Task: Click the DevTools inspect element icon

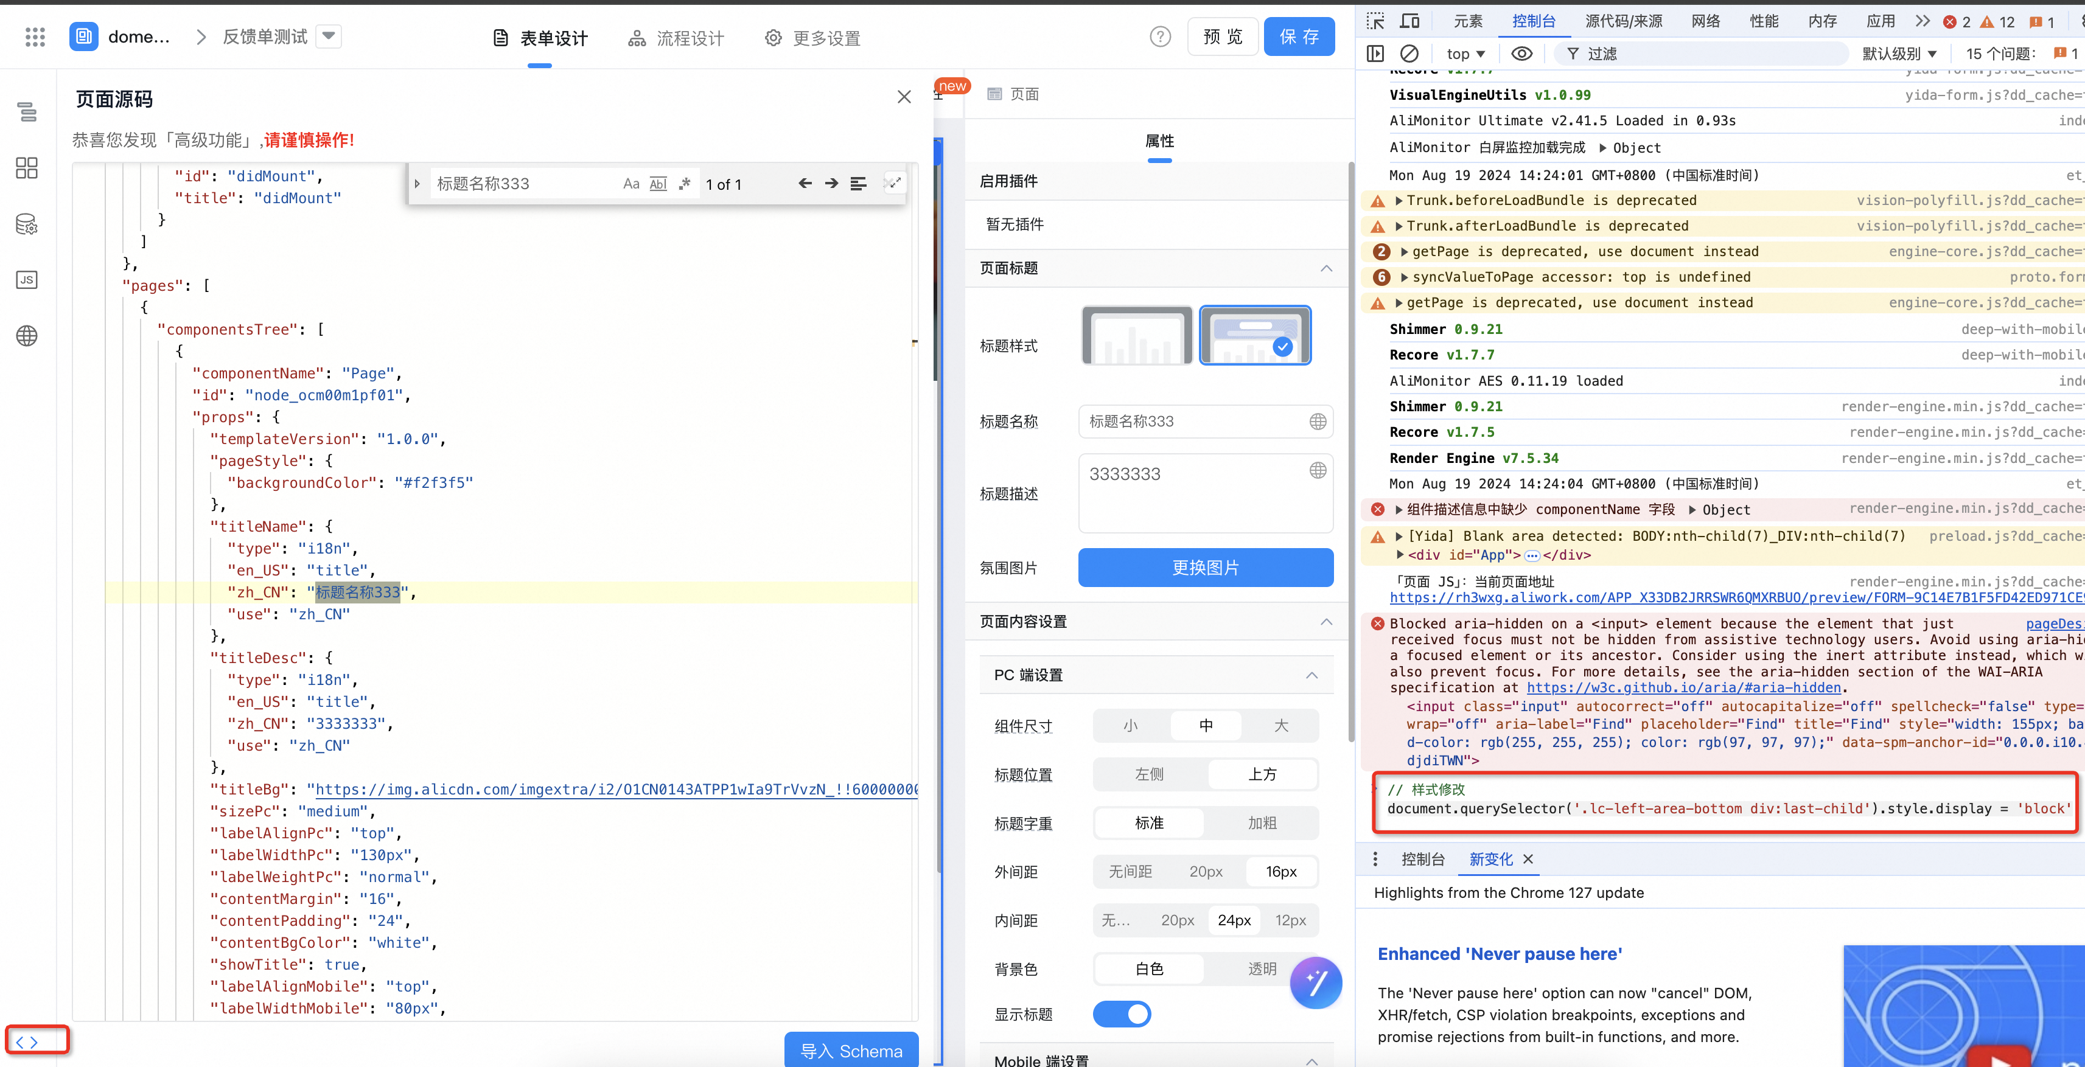Action: [x=1375, y=21]
